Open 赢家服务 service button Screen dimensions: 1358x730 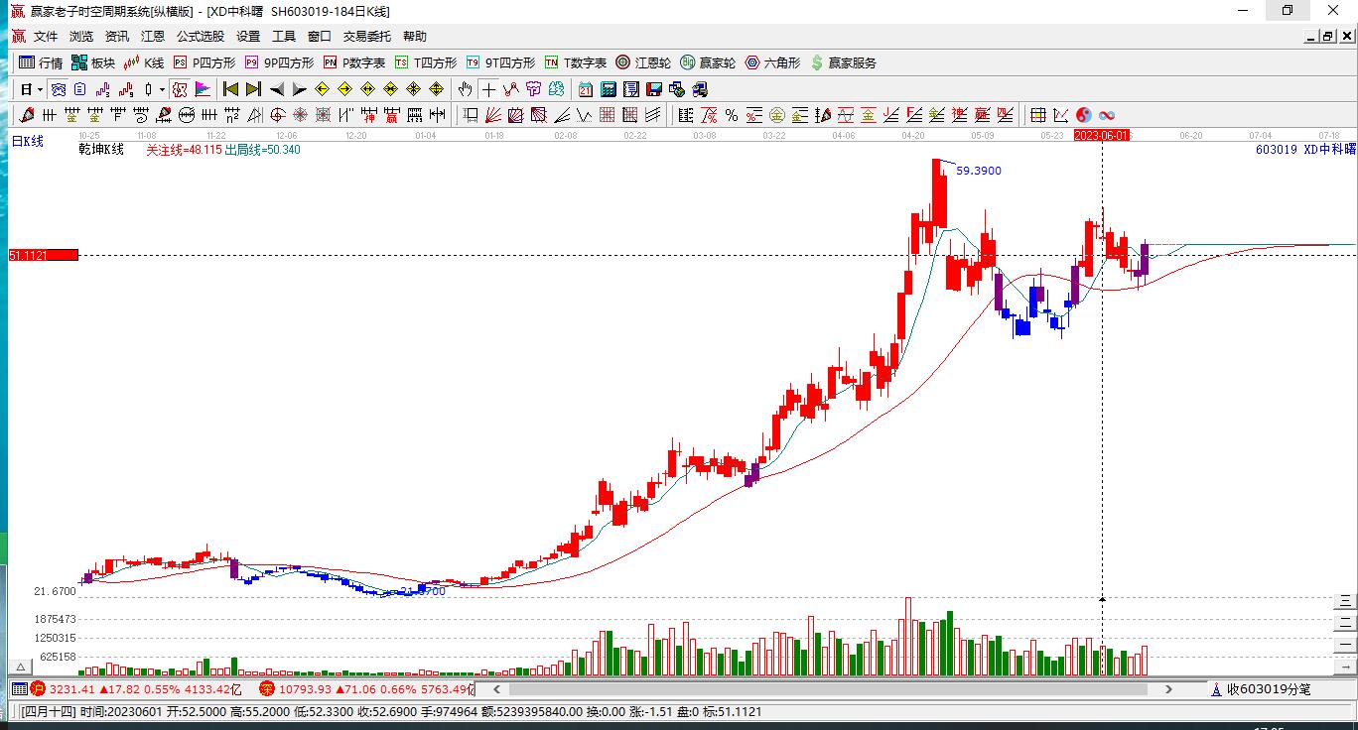tap(844, 62)
